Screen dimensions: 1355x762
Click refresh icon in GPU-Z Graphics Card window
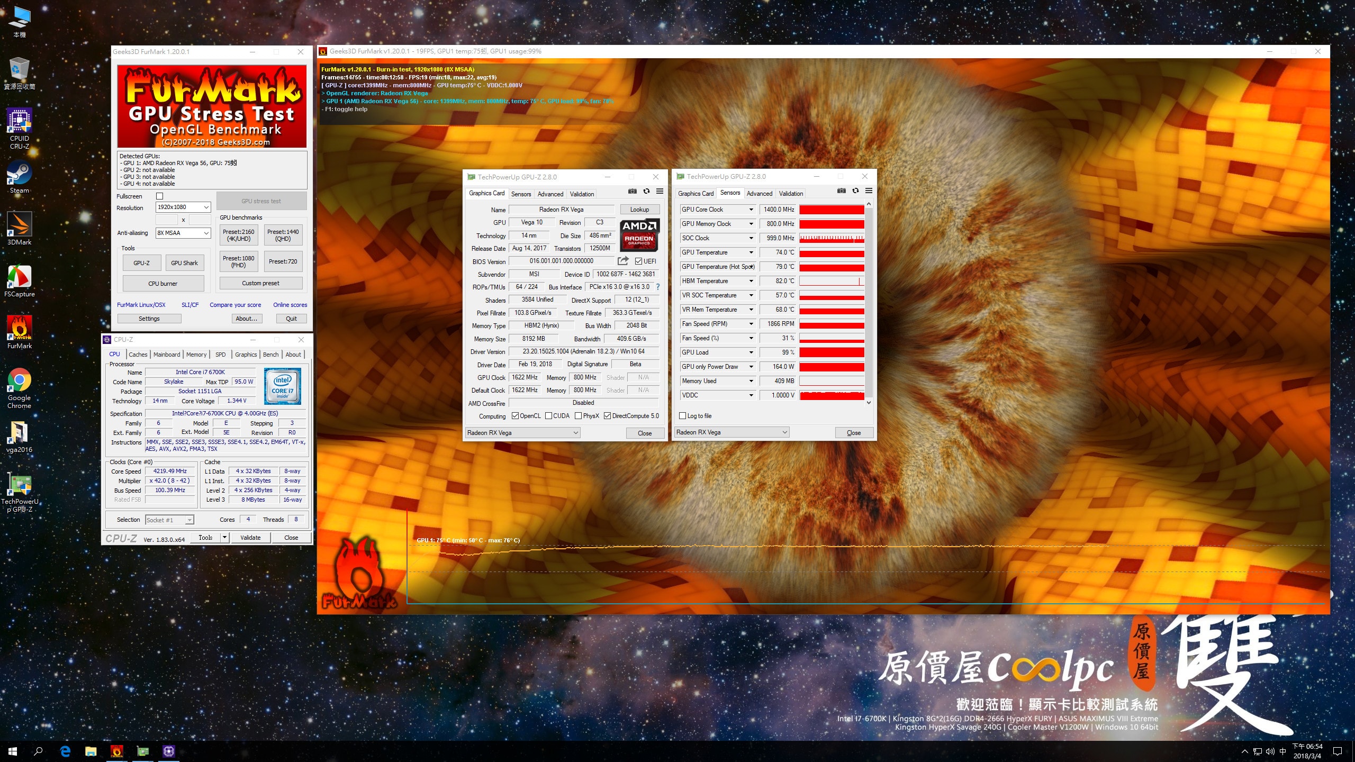pyautogui.click(x=646, y=191)
